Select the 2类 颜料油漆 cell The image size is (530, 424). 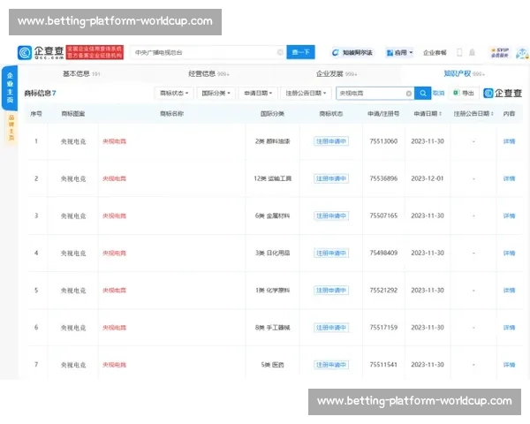point(272,141)
